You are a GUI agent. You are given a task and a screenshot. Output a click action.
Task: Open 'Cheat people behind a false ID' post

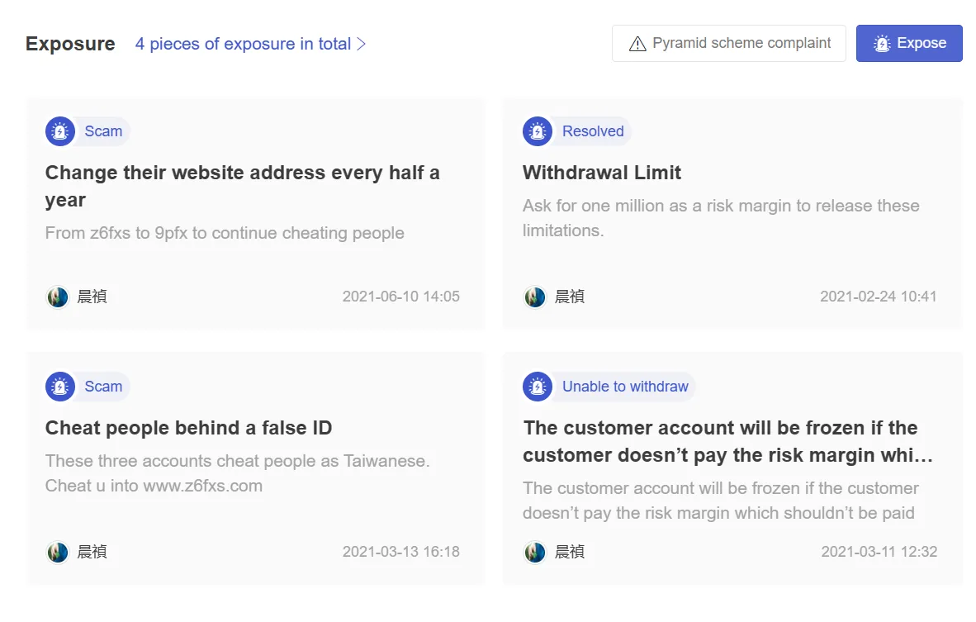click(188, 428)
